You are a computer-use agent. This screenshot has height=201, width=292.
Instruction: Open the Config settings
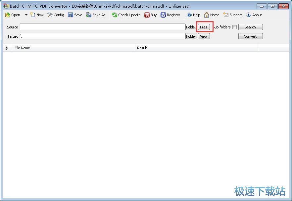(56, 15)
